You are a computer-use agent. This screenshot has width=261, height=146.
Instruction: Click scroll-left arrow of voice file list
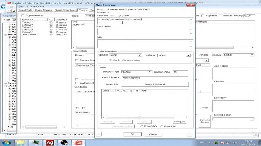pyautogui.click(x=104, y=117)
